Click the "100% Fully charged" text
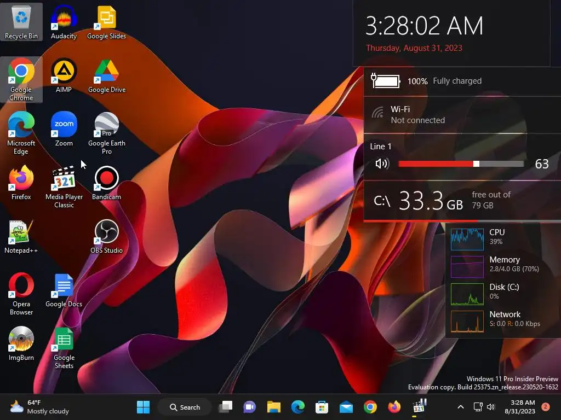 click(444, 81)
